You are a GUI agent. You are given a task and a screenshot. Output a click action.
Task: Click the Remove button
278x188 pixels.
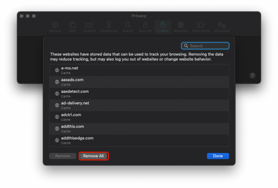[63, 156]
